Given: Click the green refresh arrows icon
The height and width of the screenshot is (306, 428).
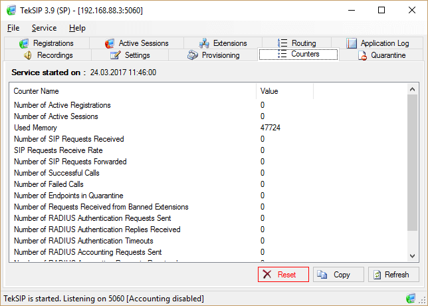Looking at the screenshot, I should (x=377, y=275).
